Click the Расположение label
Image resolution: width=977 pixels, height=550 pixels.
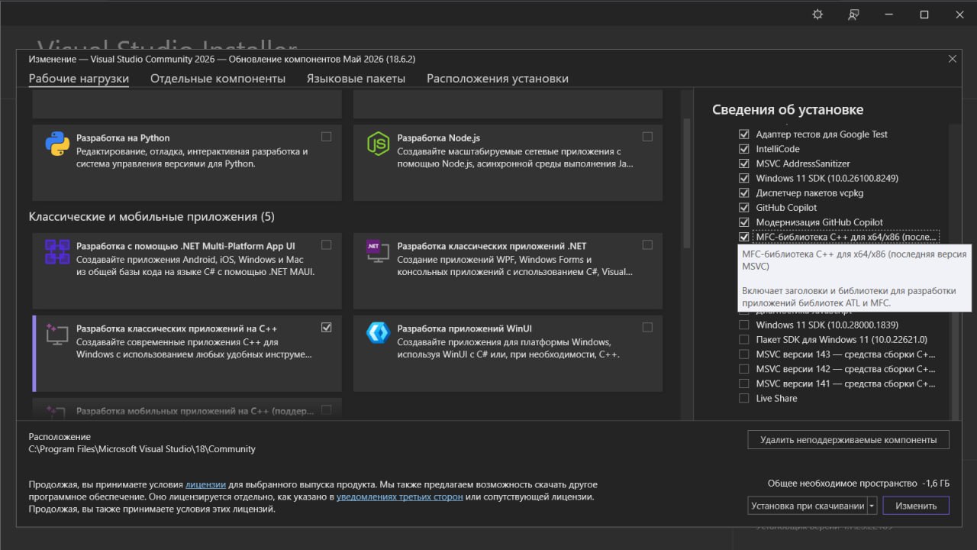[60, 437]
